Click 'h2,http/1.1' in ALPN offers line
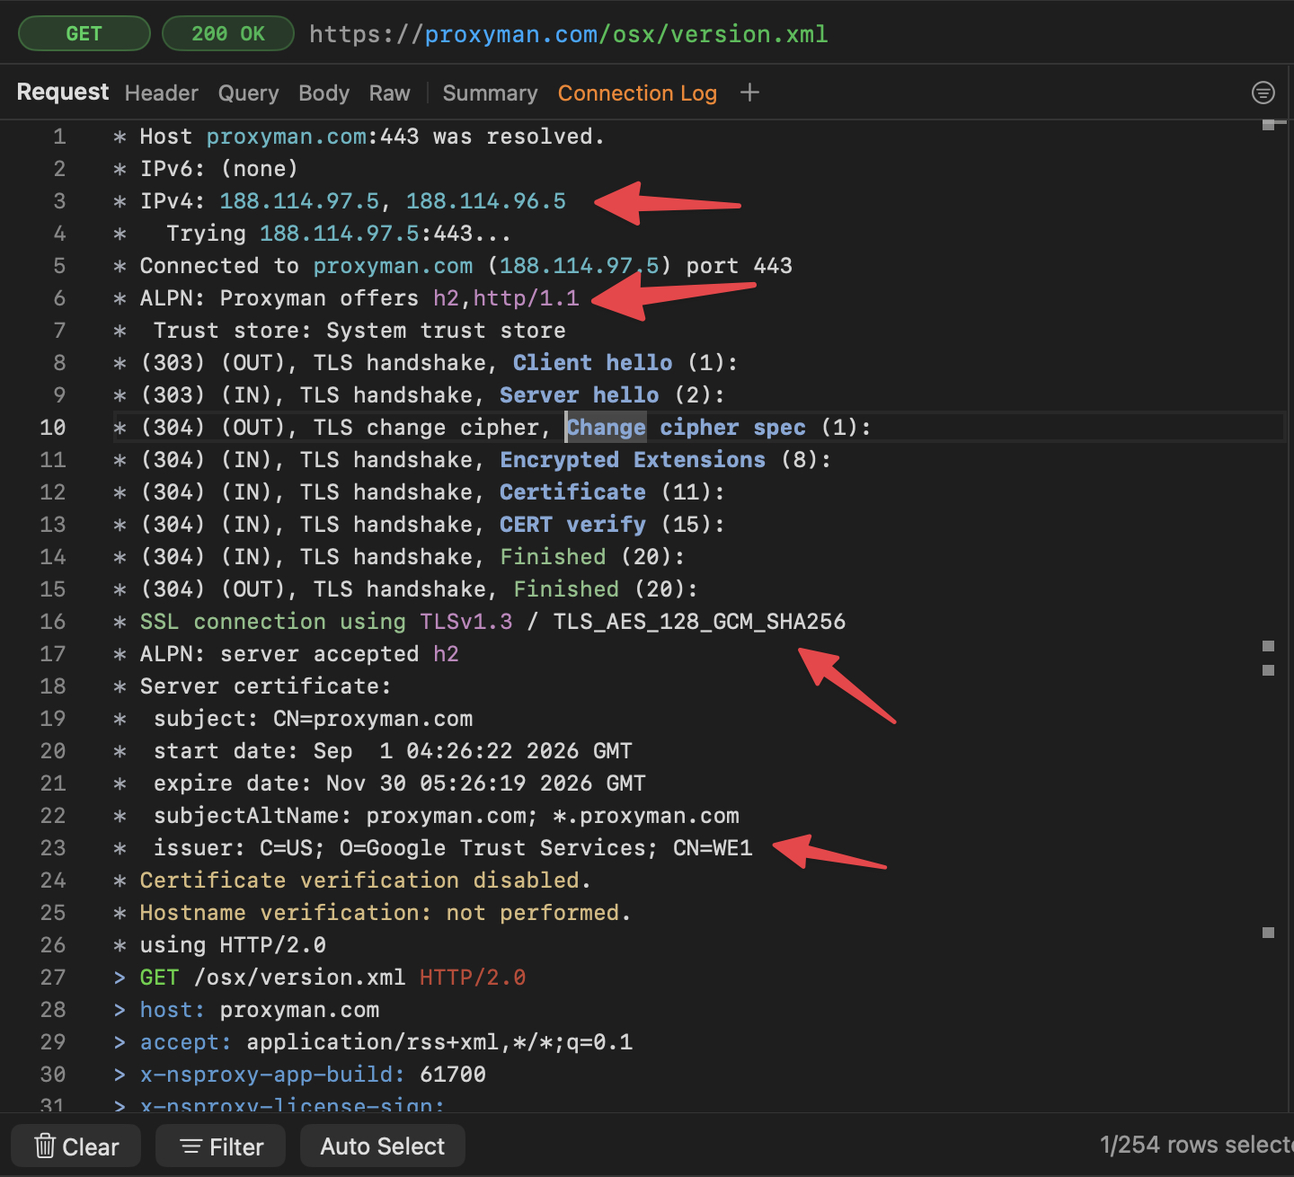 pyautogui.click(x=506, y=298)
